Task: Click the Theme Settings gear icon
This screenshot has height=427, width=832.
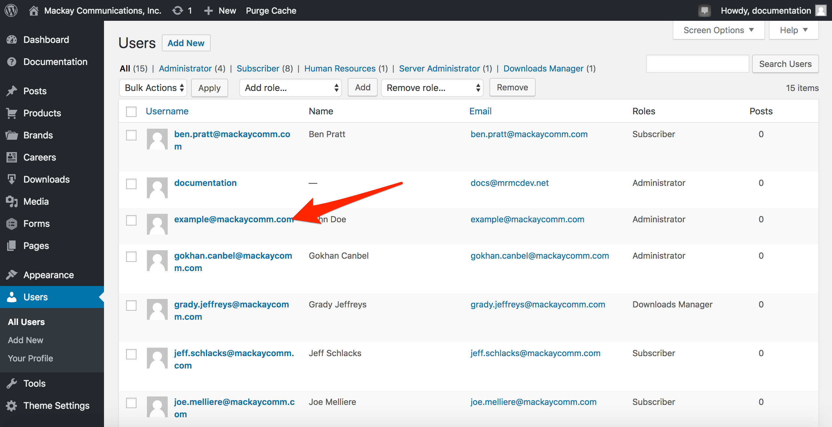Action: coord(12,406)
